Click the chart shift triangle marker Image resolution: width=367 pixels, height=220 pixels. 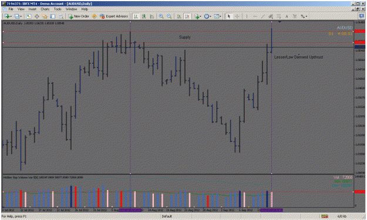280,22
